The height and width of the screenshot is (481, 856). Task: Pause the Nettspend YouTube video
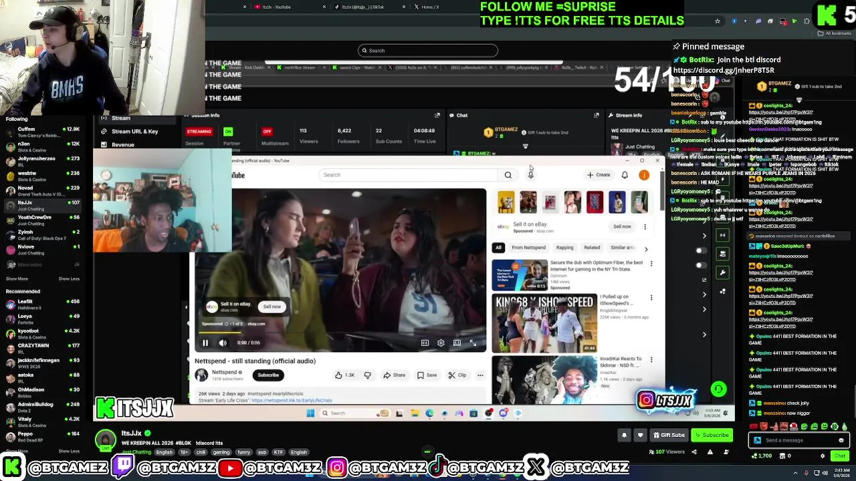205,343
